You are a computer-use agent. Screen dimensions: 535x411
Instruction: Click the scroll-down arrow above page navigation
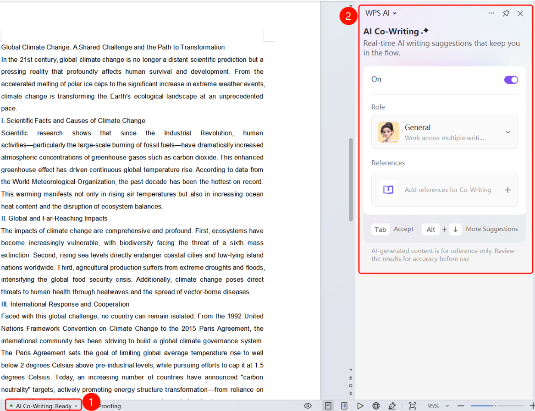[351, 370]
